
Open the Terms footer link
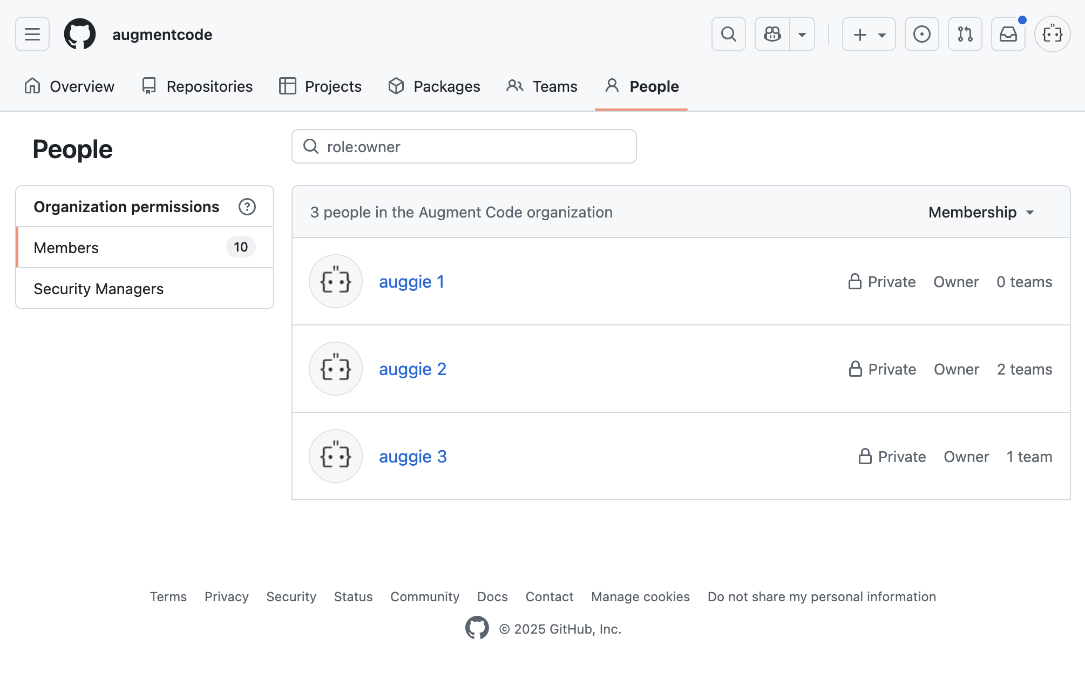click(x=168, y=596)
